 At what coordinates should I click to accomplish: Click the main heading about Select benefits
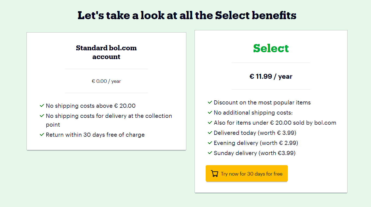point(187,15)
